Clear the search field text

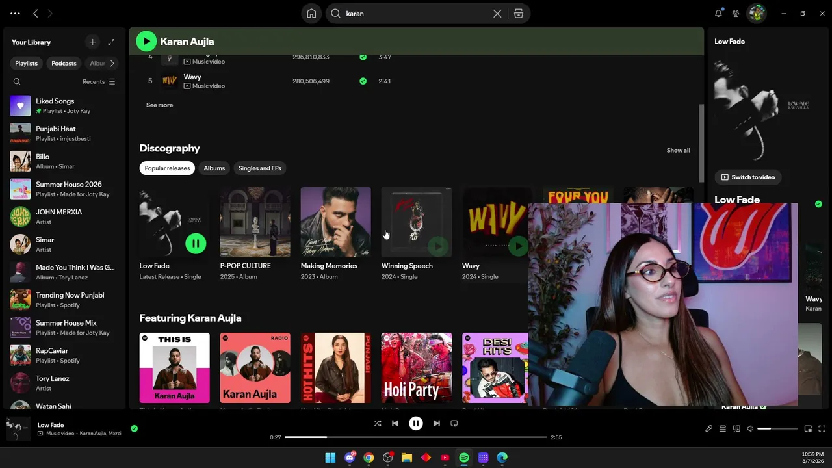tap(497, 14)
